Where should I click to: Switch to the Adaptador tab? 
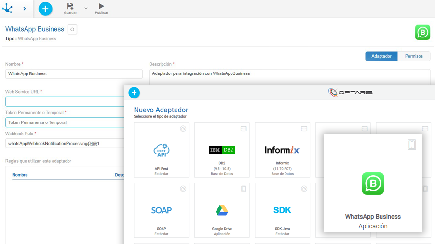pyautogui.click(x=381, y=56)
